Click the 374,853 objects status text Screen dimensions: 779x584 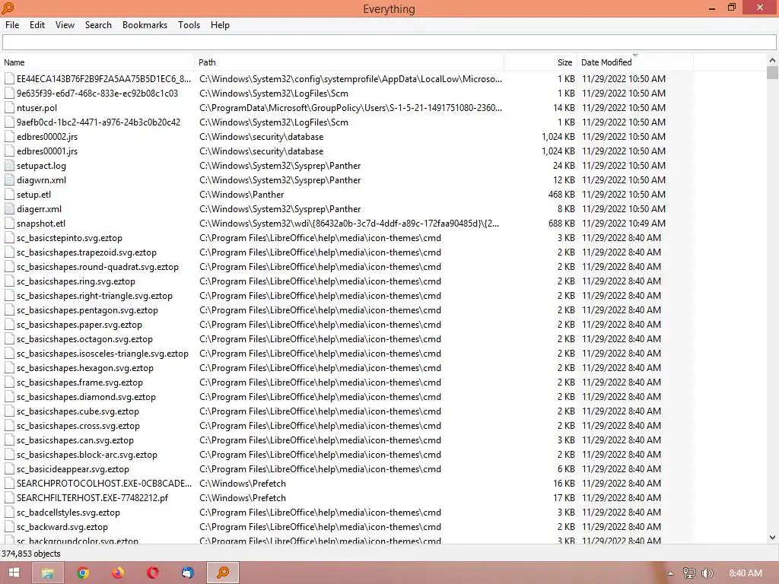[30, 554]
